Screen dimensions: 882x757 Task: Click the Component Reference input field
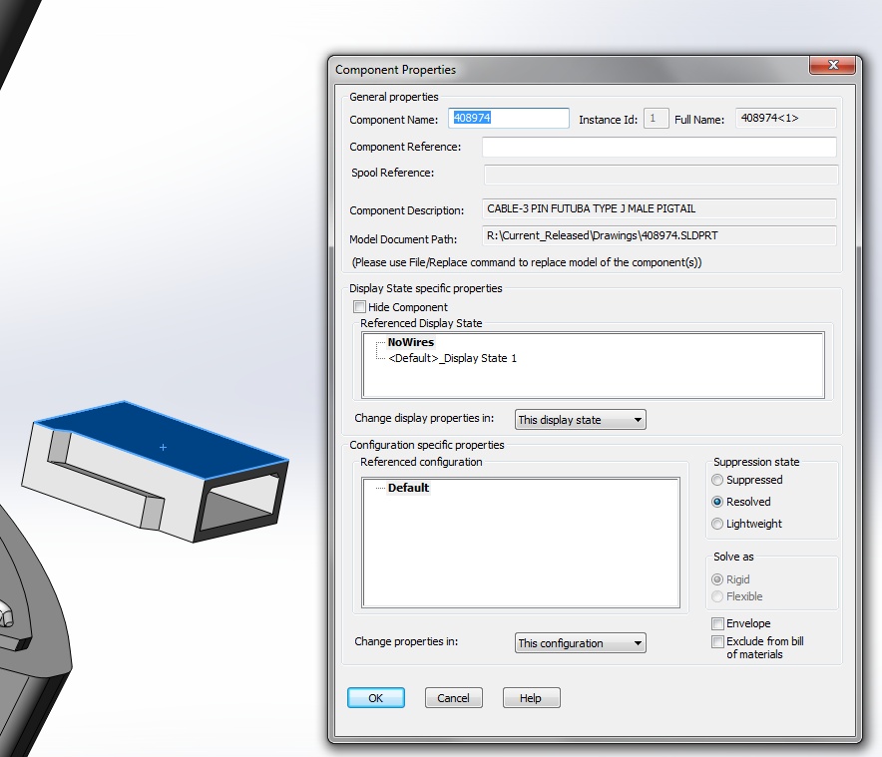coord(660,147)
